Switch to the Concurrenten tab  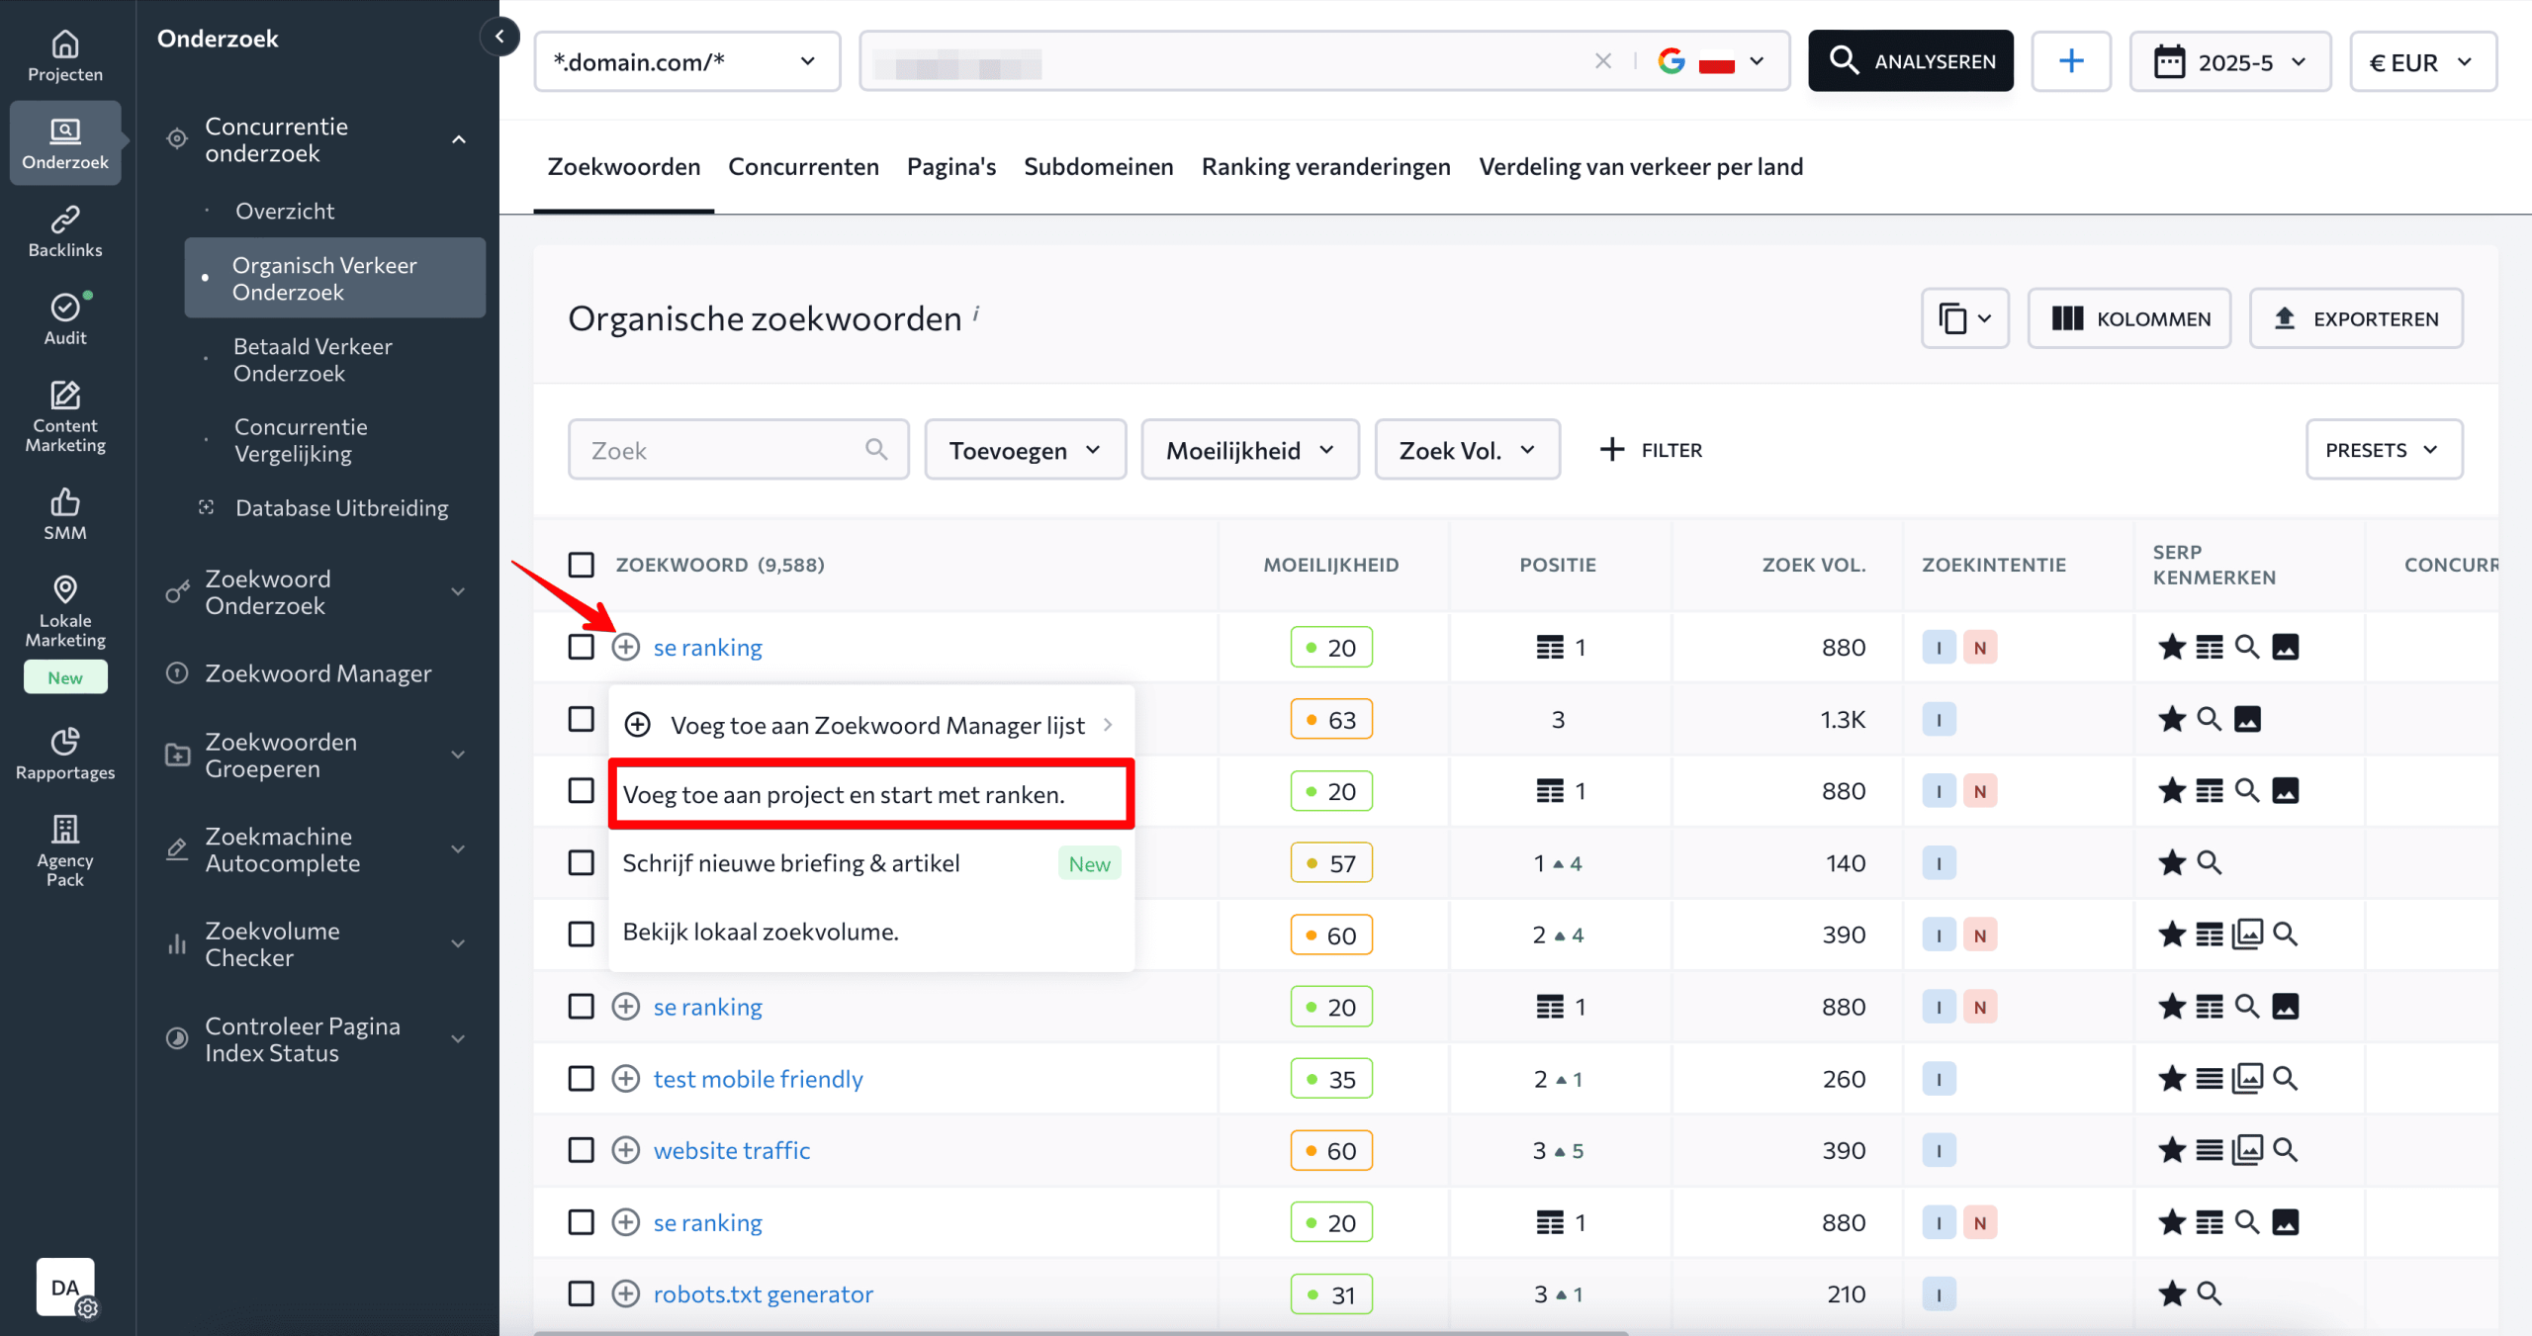(803, 166)
